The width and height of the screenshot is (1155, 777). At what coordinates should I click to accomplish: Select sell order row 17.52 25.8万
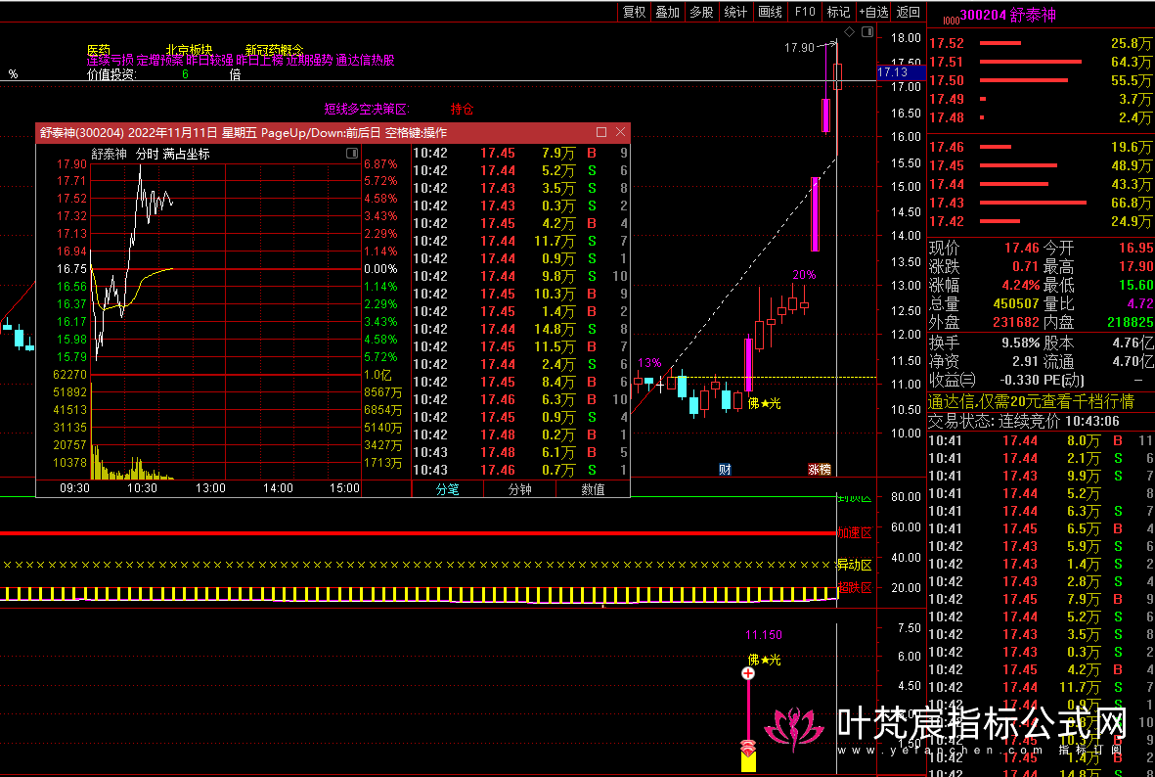point(1041,43)
